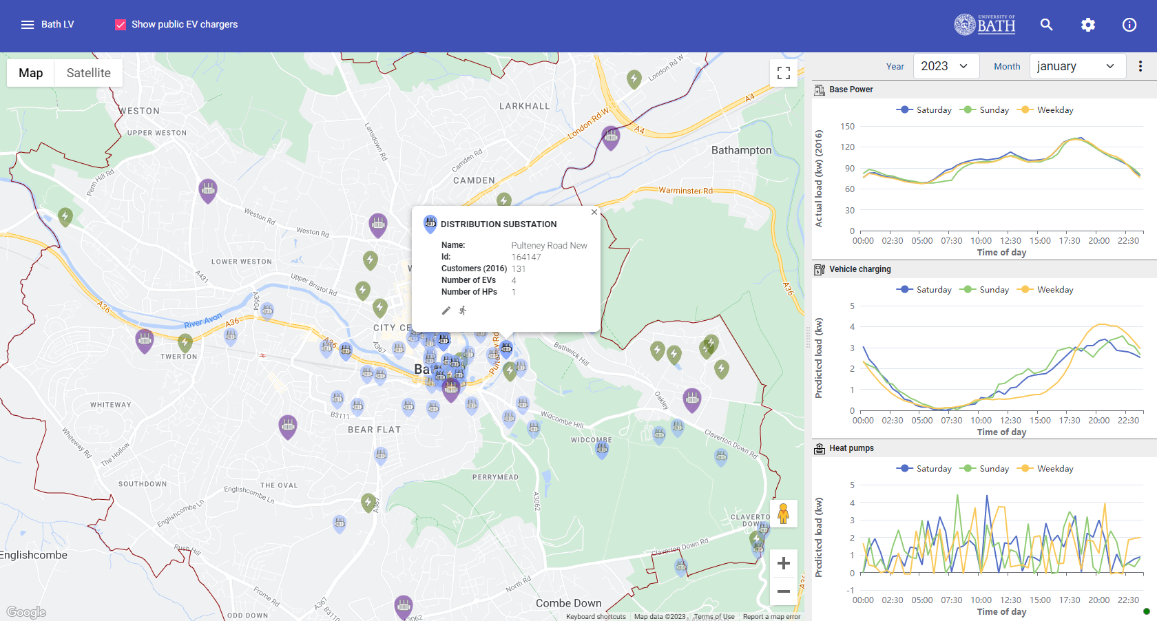Open the Terms of Use link
This screenshot has height=621, width=1157.
pos(713,616)
